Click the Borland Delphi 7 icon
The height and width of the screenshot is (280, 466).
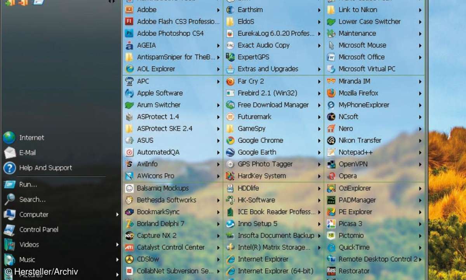(129, 224)
